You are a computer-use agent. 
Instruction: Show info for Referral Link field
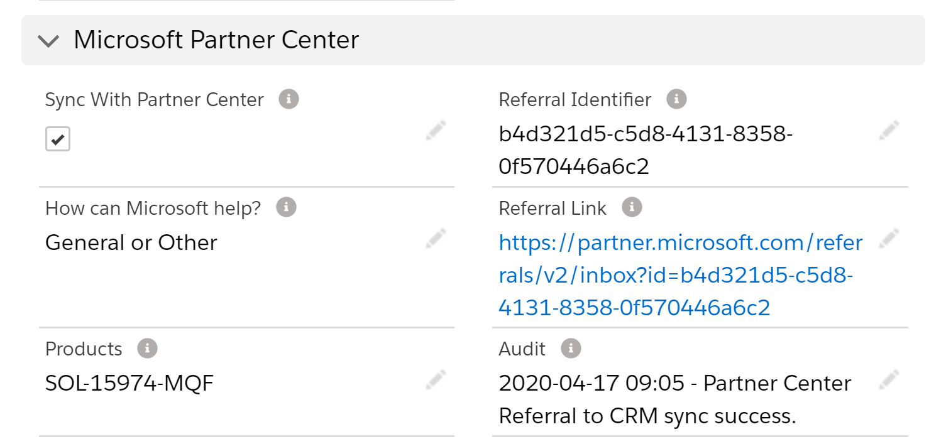point(632,207)
